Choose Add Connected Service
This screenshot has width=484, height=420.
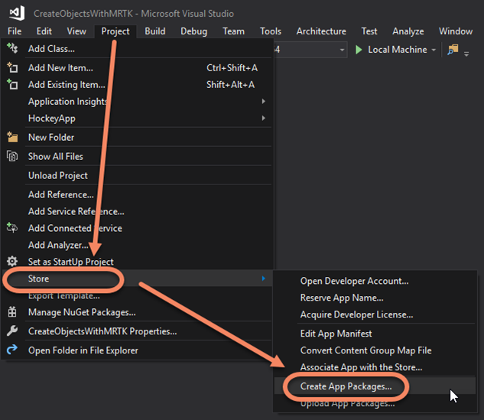point(138,228)
